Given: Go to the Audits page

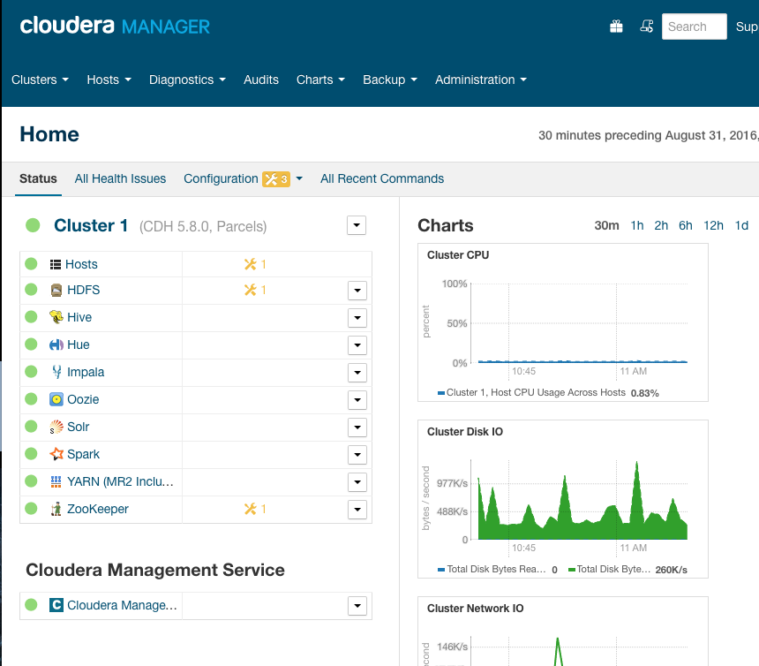Looking at the screenshot, I should (x=261, y=79).
